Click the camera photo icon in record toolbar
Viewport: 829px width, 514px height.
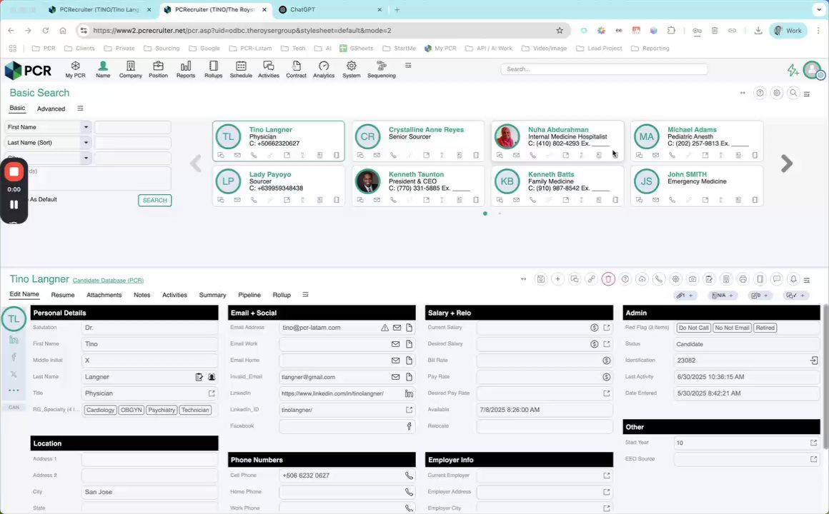pos(693,279)
